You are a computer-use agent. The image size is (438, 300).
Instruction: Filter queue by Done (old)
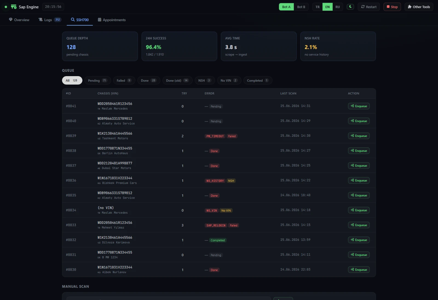(177, 80)
